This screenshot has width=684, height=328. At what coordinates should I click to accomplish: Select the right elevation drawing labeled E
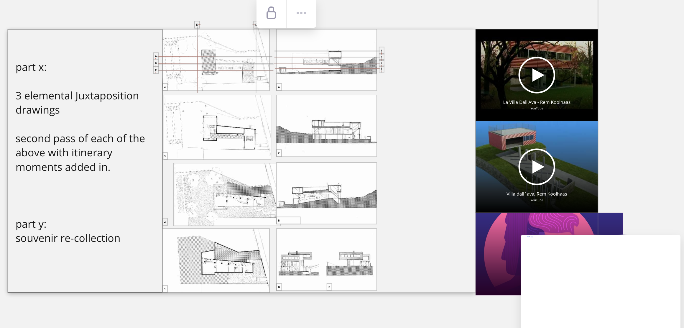(349, 263)
